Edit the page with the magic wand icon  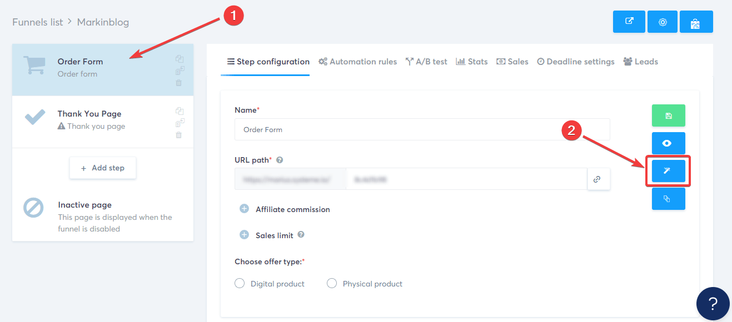(x=668, y=171)
